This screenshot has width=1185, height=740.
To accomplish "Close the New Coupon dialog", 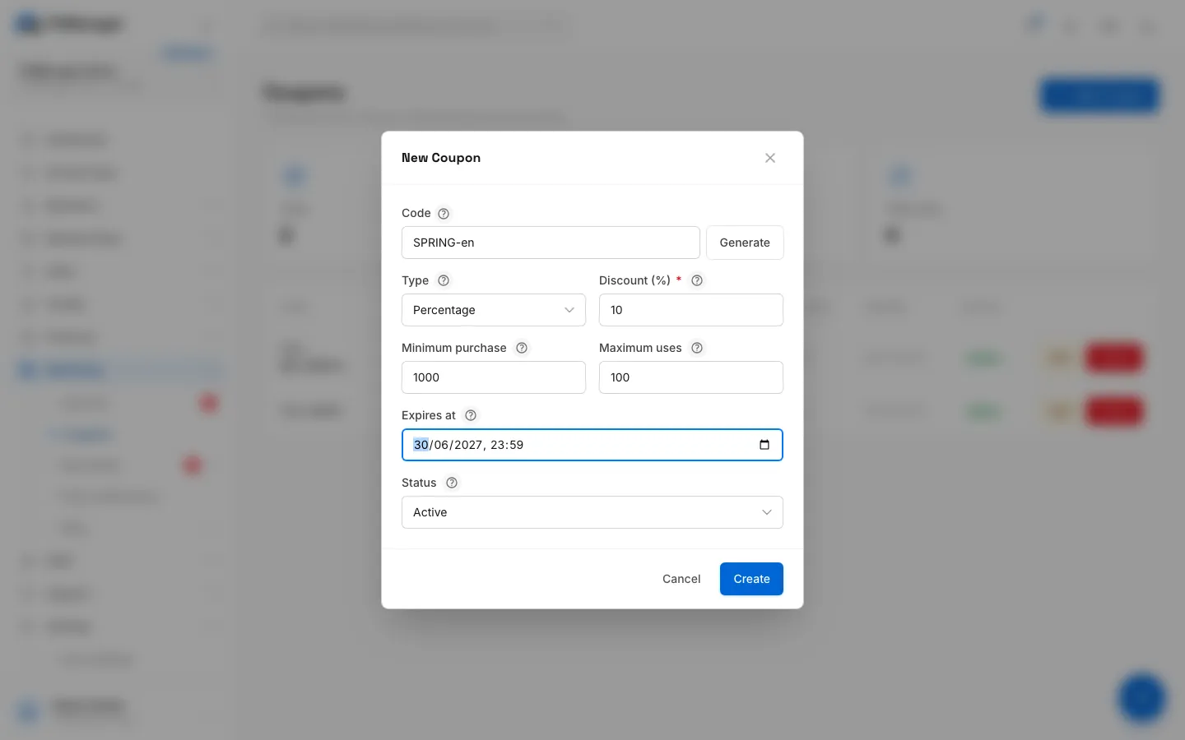I will coord(770,158).
